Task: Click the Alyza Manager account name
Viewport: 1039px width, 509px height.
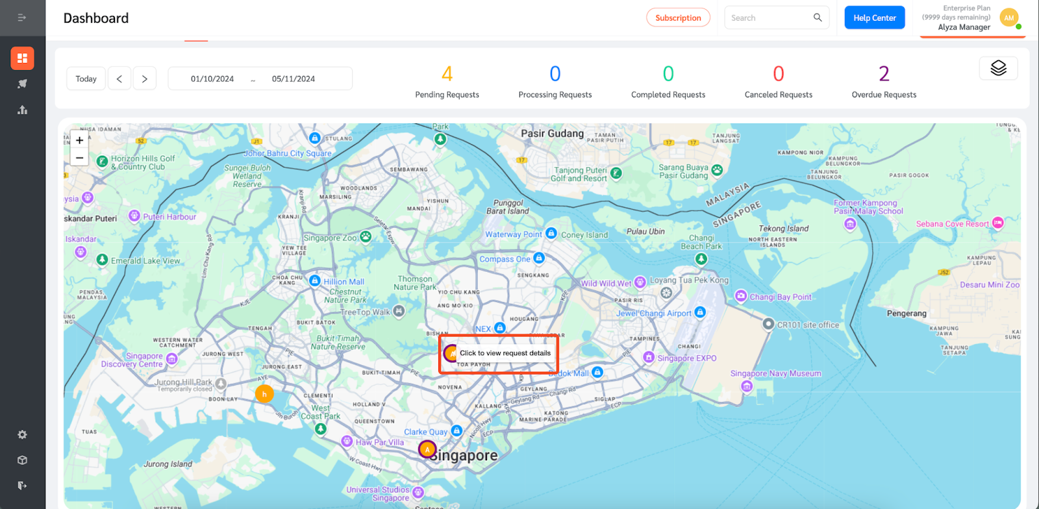Action: 964,27
